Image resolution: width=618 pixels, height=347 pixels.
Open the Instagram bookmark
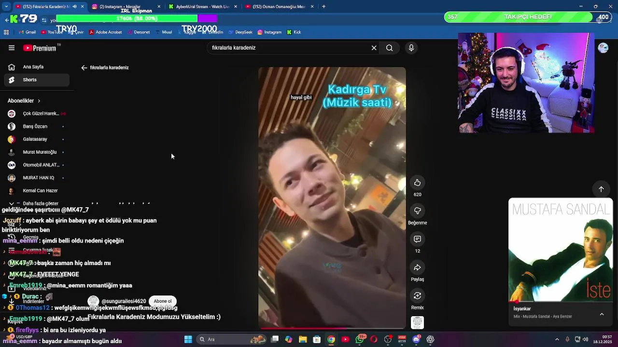click(x=269, y=32)
